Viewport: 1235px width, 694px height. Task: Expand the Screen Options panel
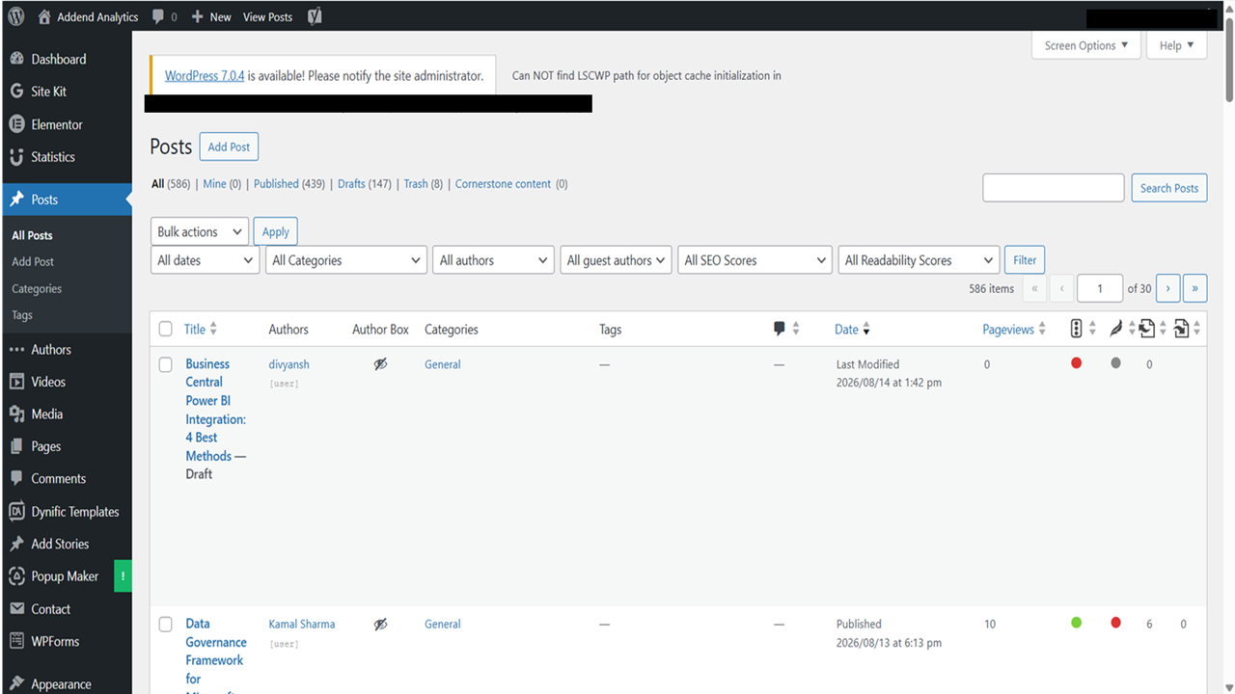1086,45
